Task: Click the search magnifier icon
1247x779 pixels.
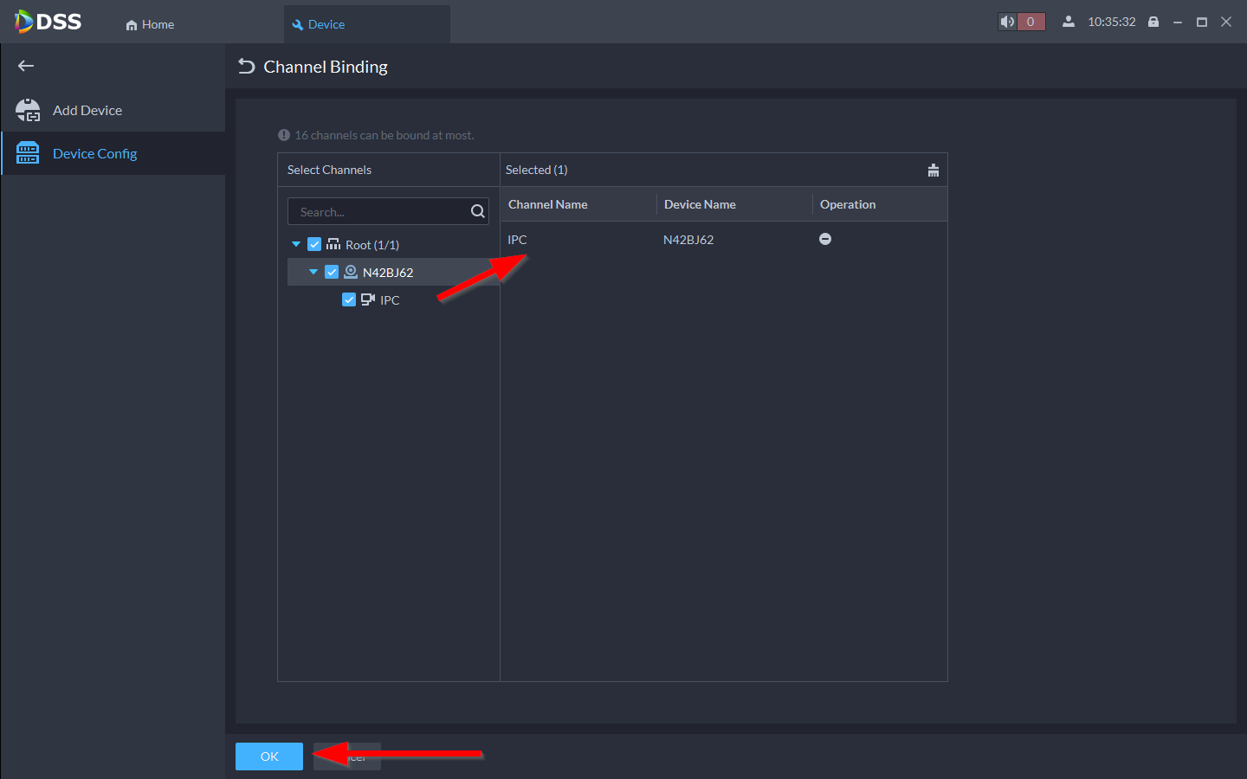Action: [x=477, y=211]
